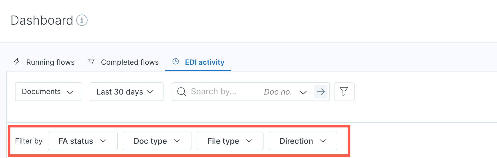Click the magnifying glass search icon
The image size is (497, 158).
pyautogui.click(x=182, y=92)
